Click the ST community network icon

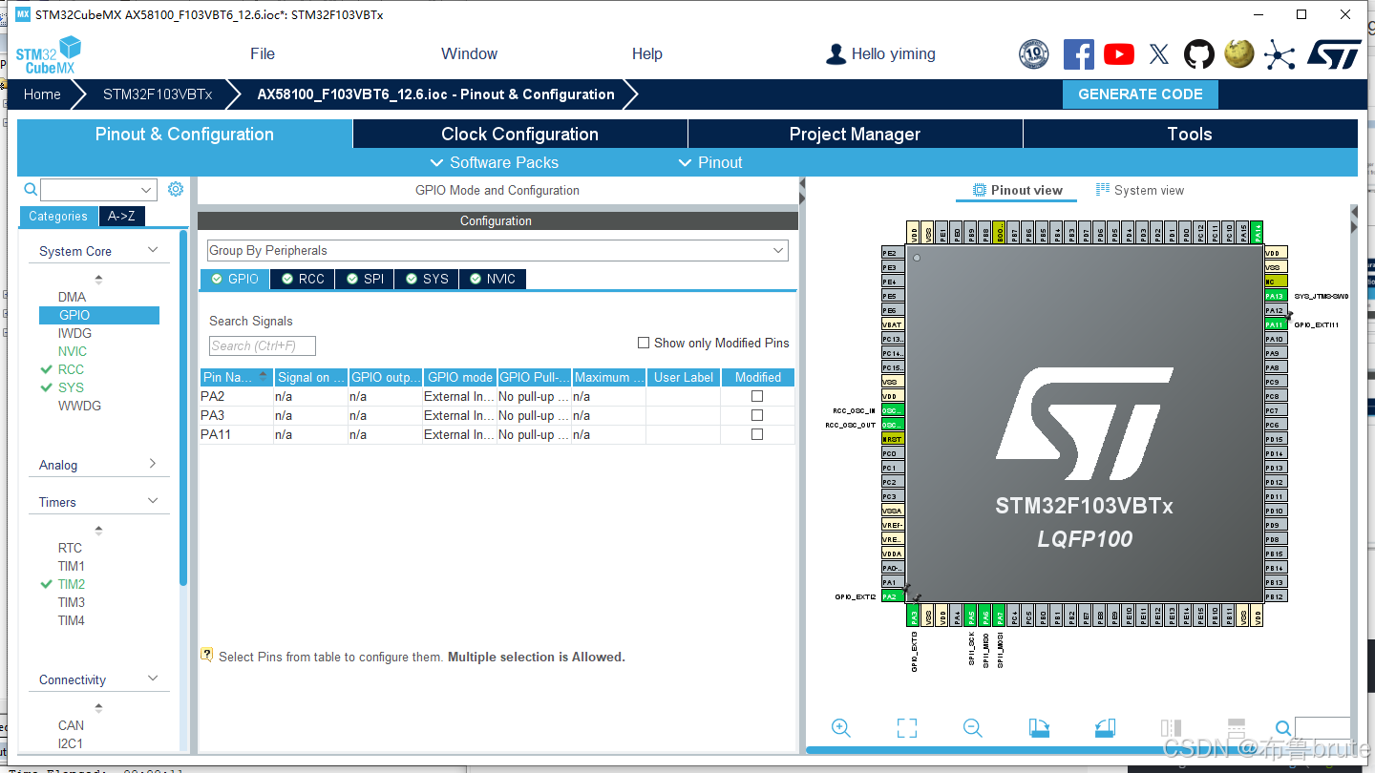[1280, 53]
